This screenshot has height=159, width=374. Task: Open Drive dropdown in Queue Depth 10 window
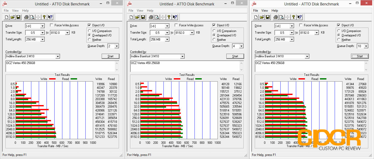(x=292, y=26)
